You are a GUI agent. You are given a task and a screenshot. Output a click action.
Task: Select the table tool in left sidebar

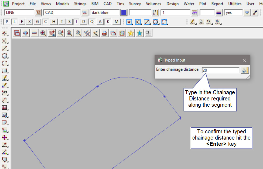(4, 107)
